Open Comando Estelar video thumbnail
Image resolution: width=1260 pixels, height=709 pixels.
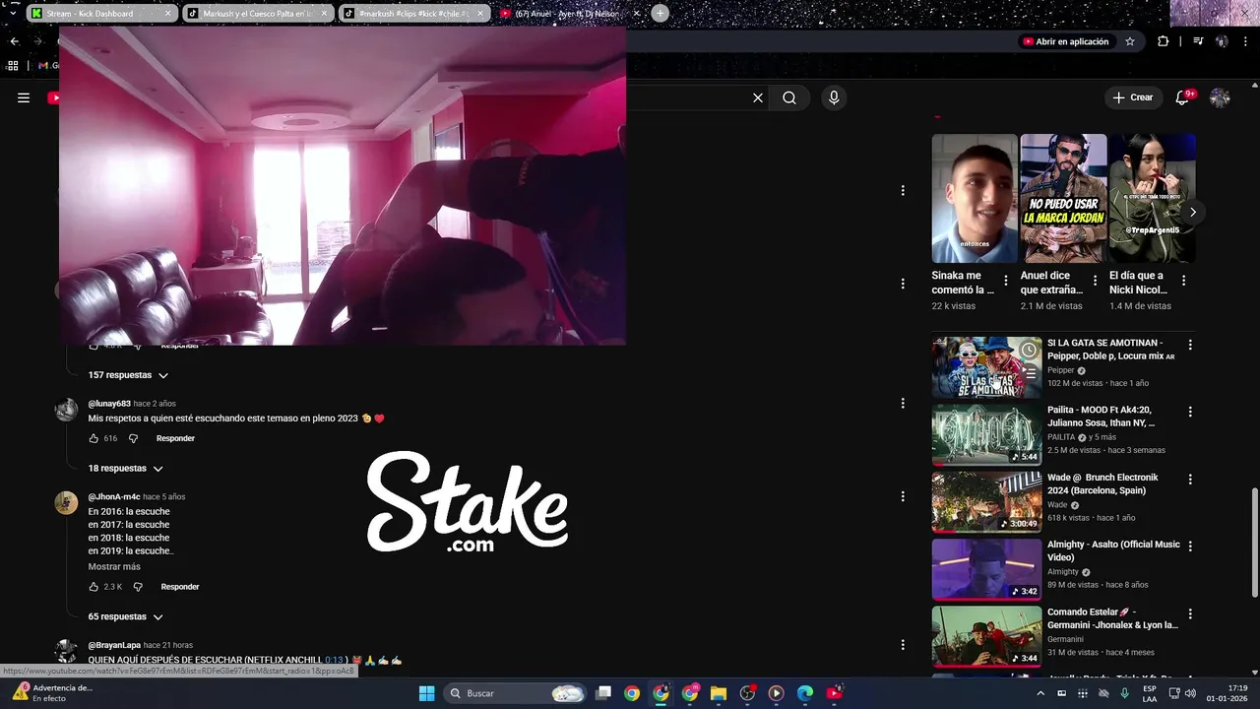(x=986, y=636)
